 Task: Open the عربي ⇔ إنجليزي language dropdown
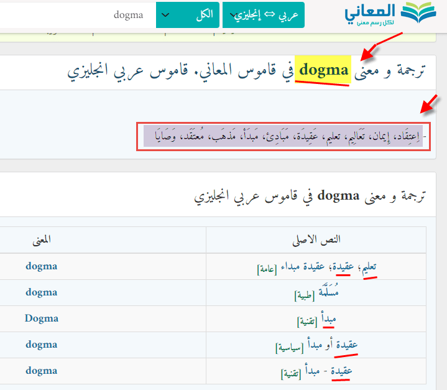(x=263, y=14)
